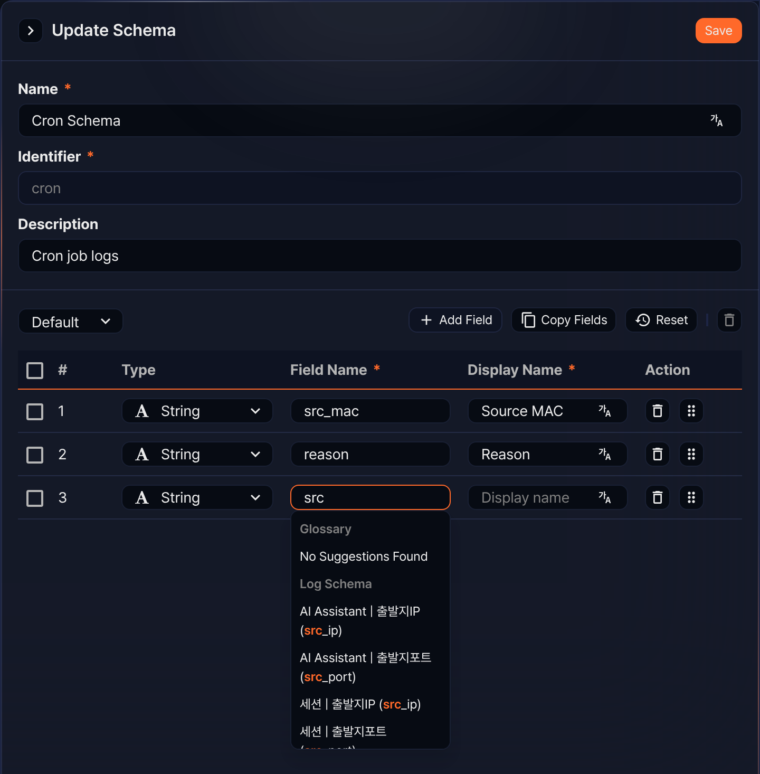Open the Default dropdown

pyautogui.click(x=71, y=321)
